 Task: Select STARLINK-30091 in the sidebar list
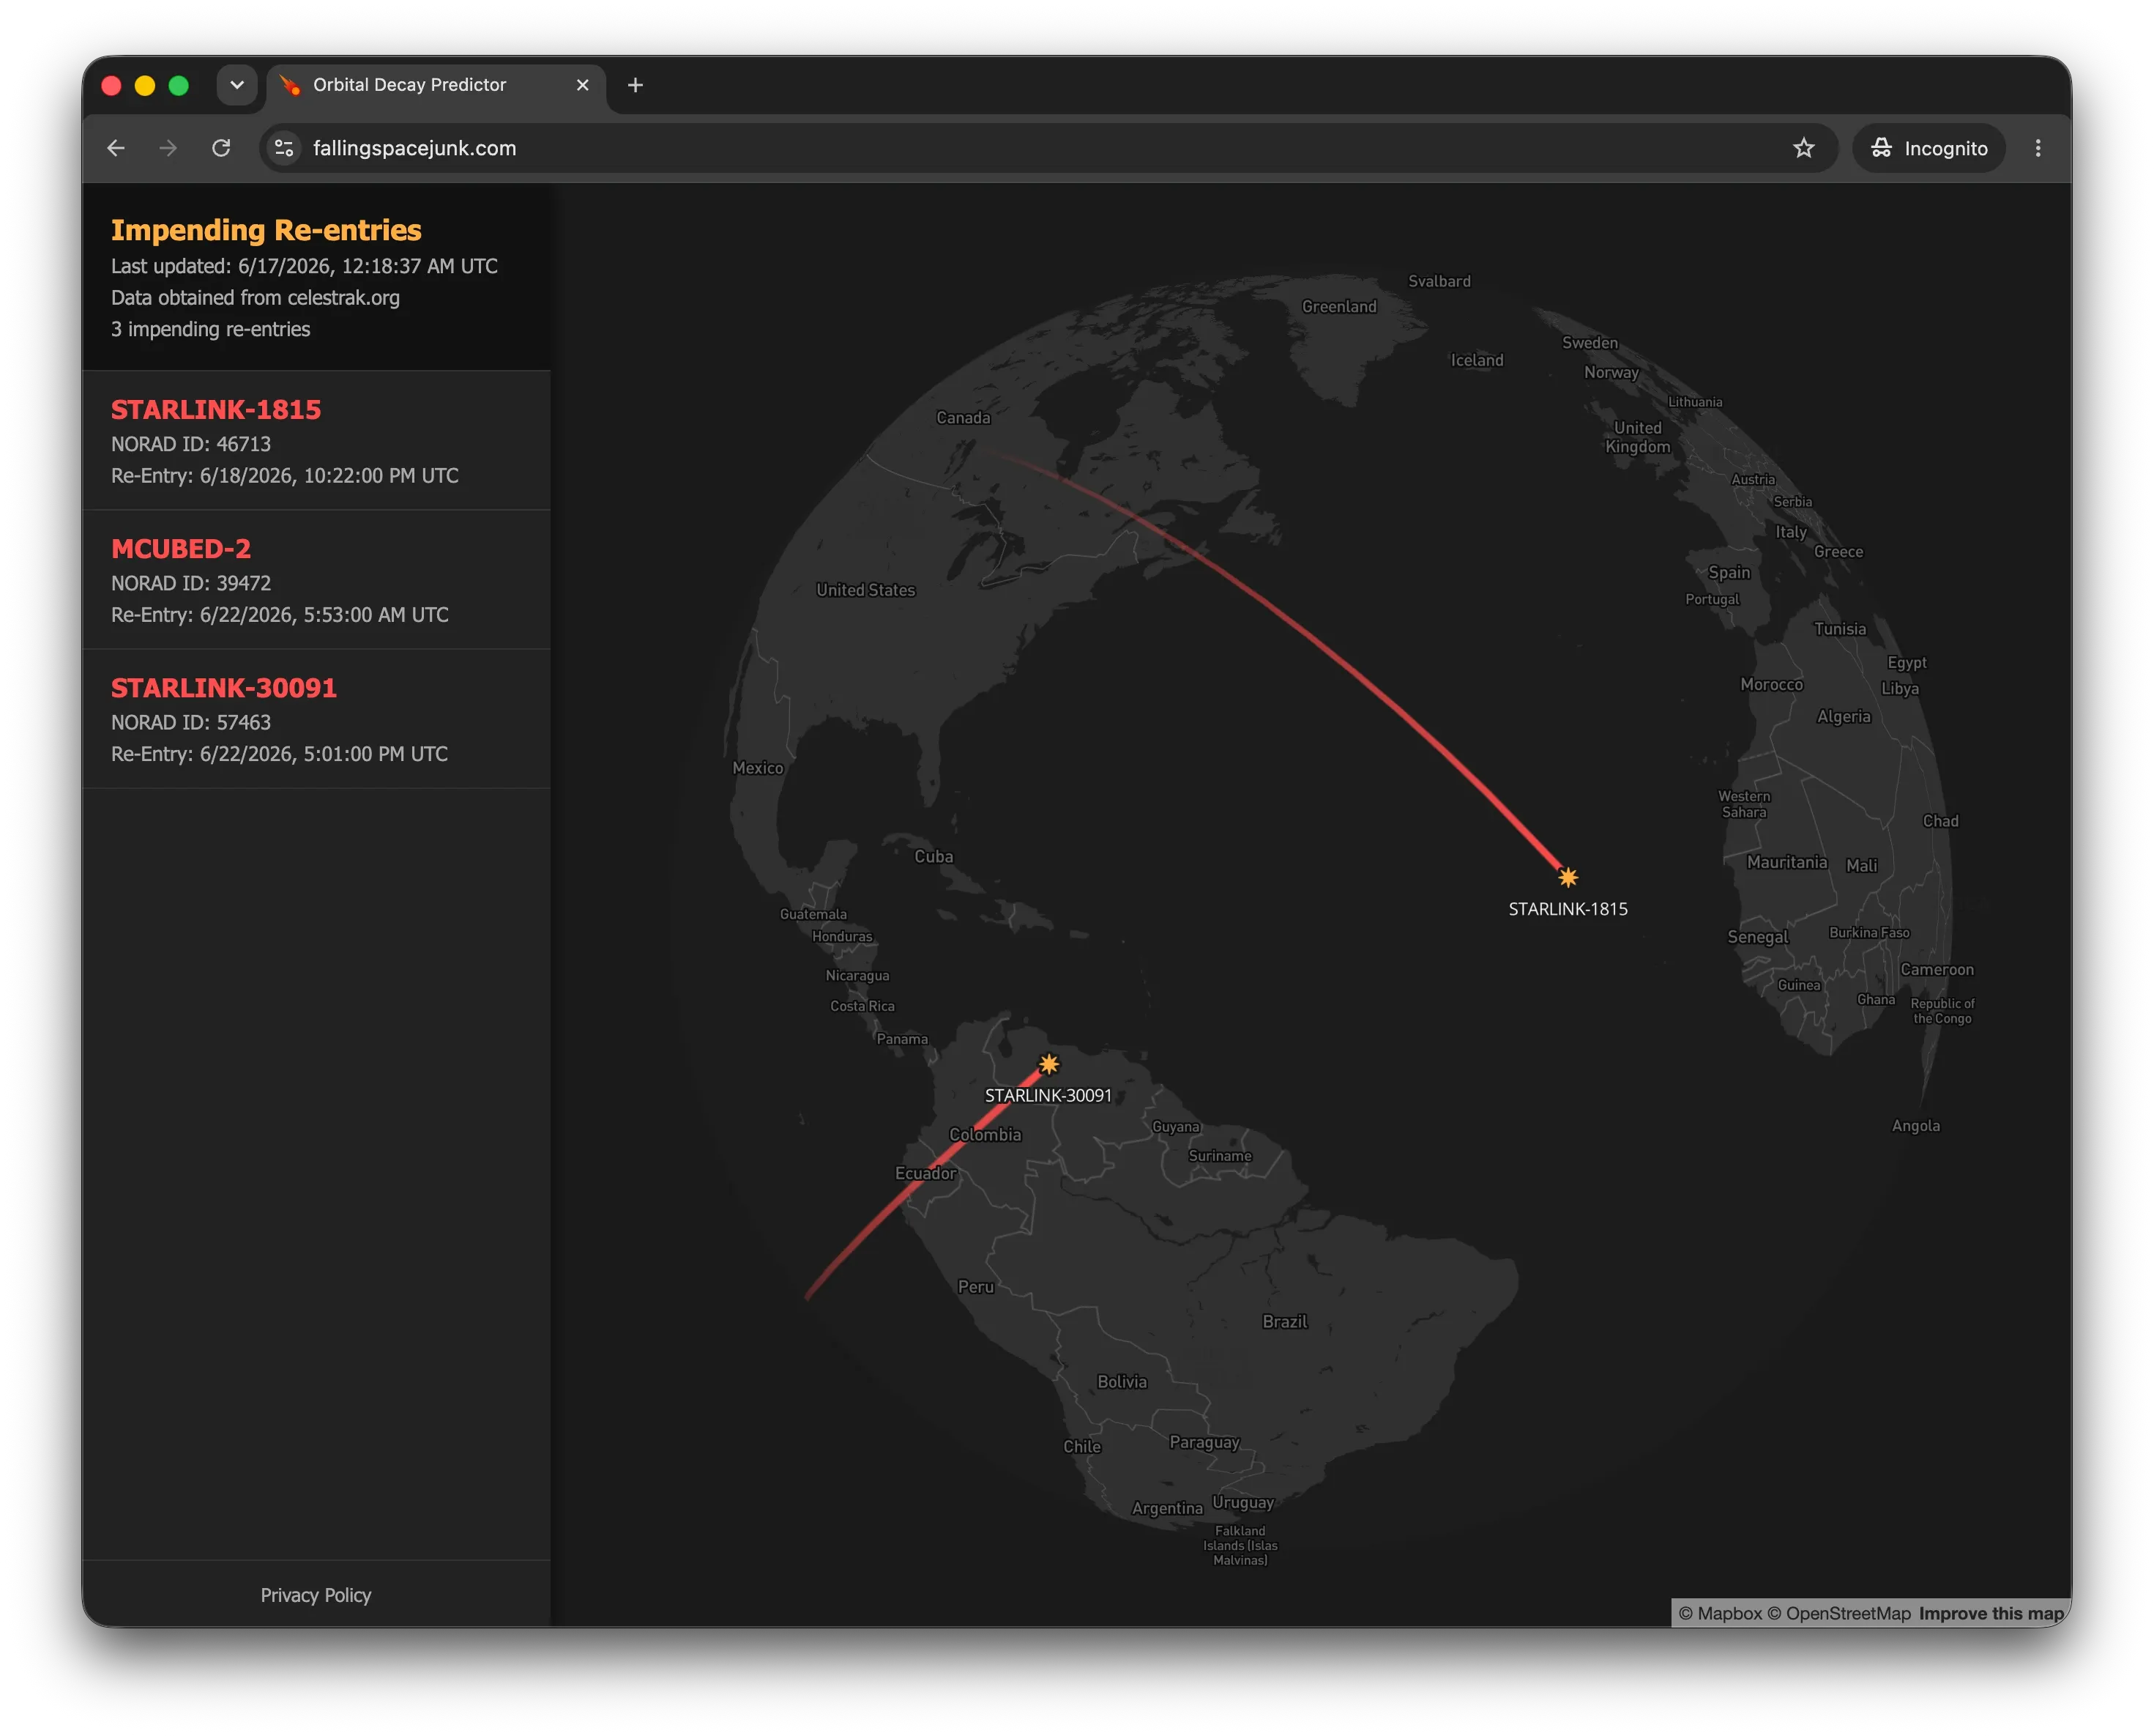316,719
